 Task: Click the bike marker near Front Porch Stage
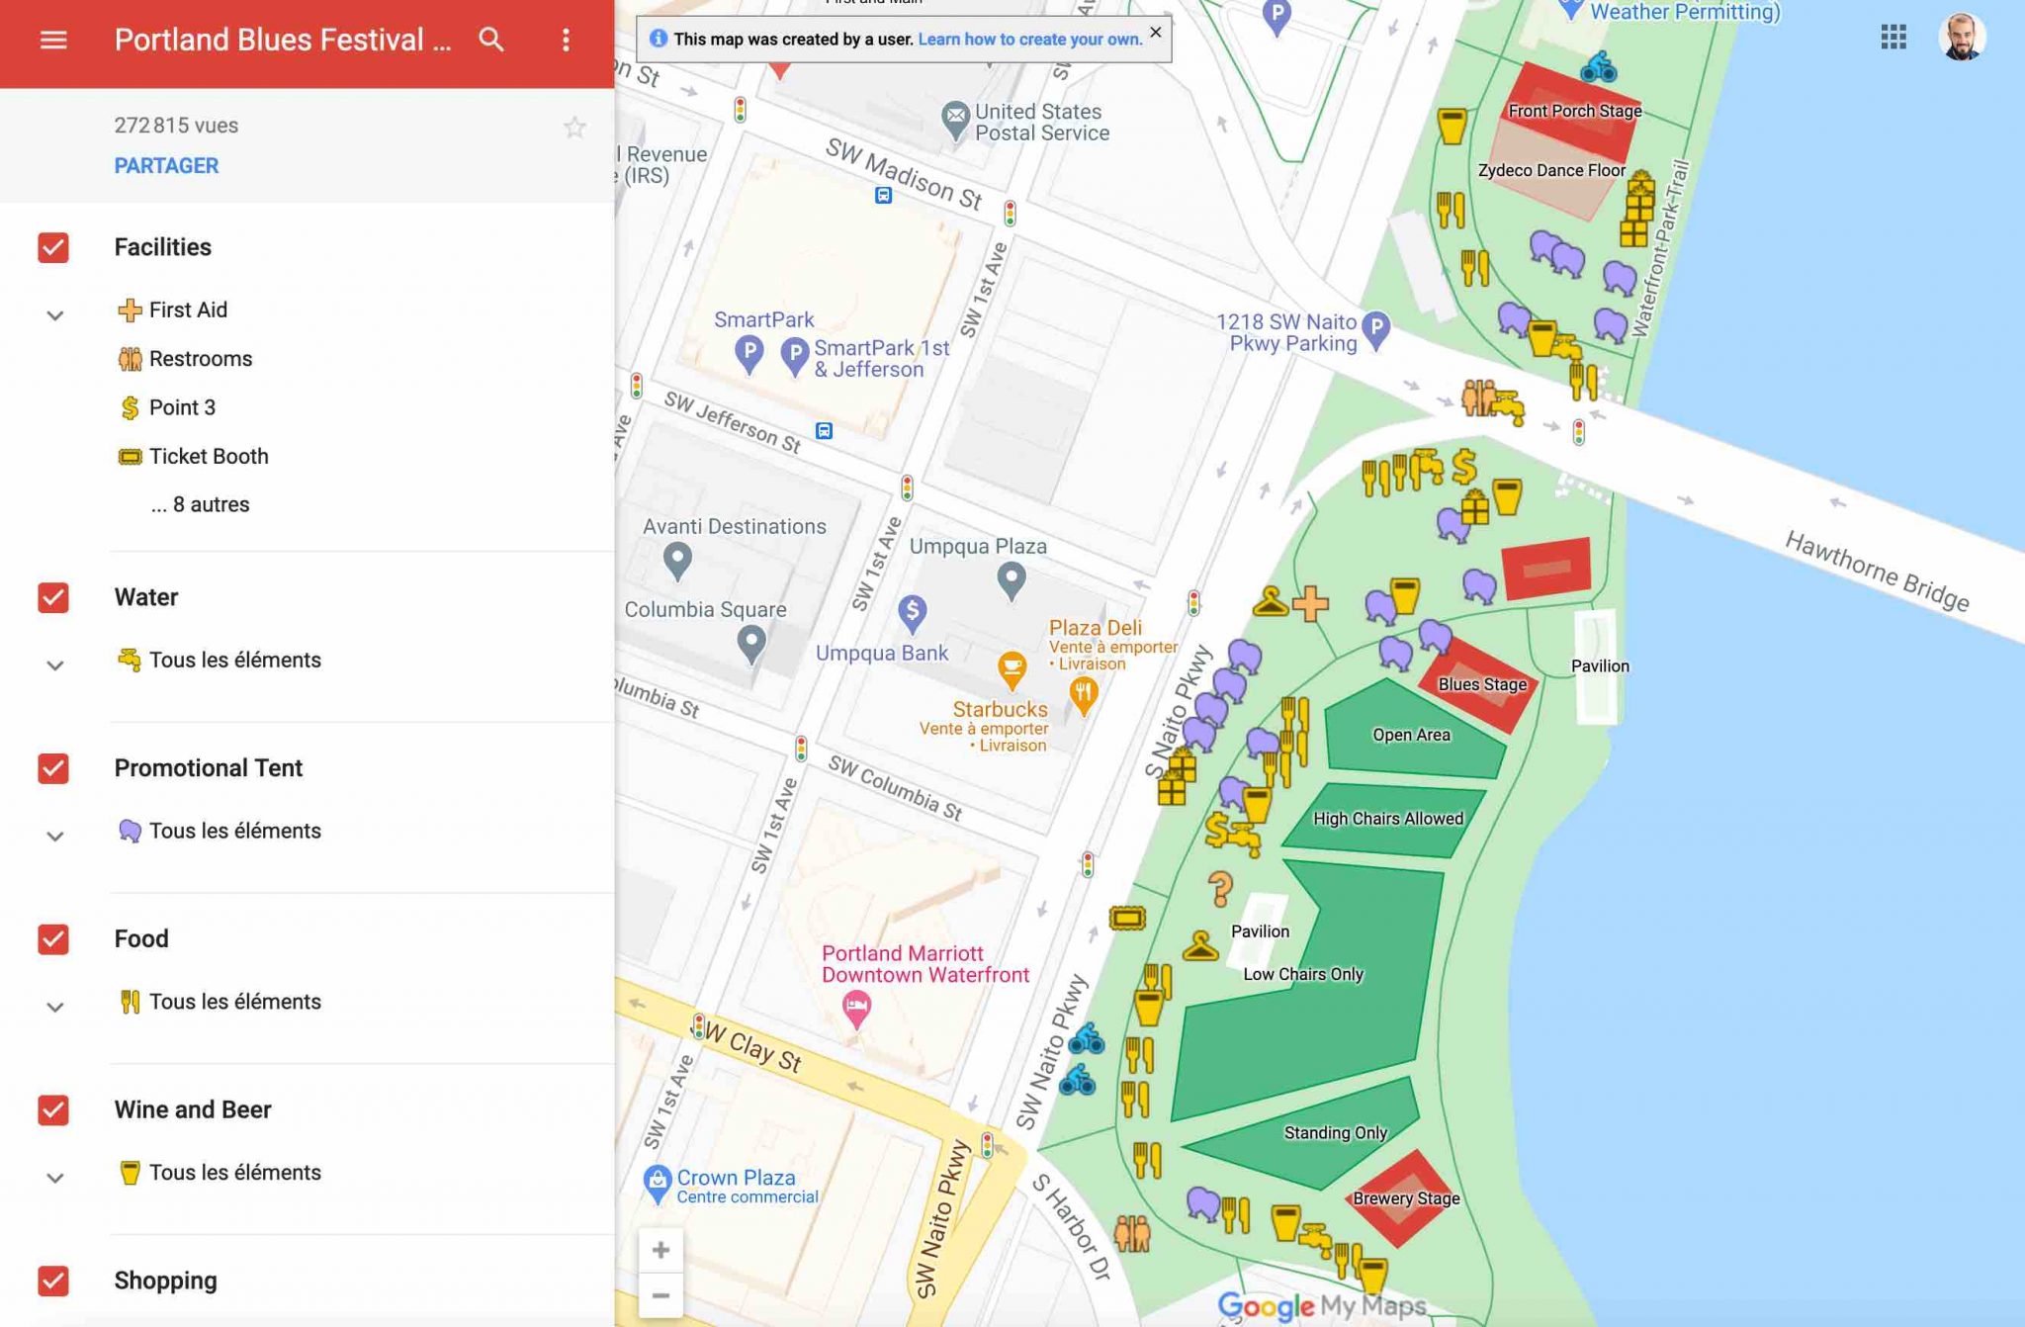pyautogui.click(x=1598, y=67)
